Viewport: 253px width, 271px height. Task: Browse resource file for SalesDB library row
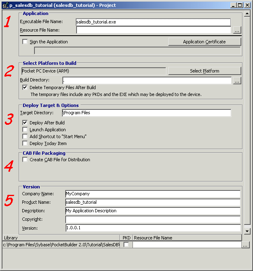245,245
